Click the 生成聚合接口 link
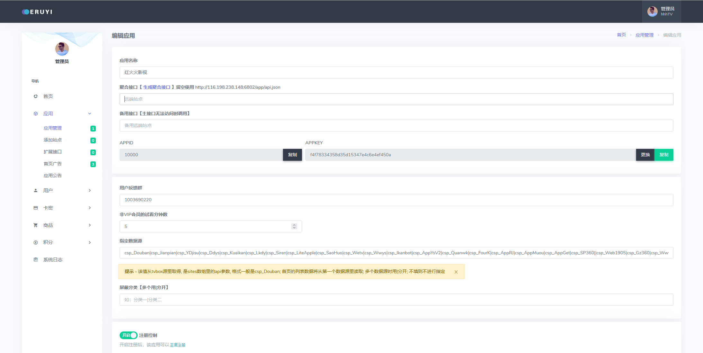The height and width of the screenshot is (353, 703). [157, 87]
